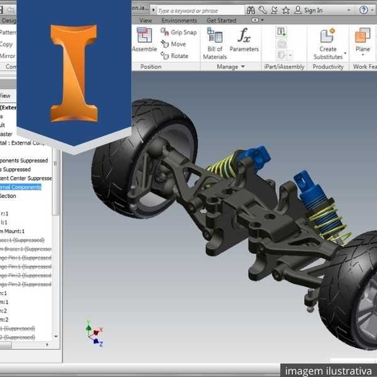Open the Help question mark icon

(x=364, y=10)
